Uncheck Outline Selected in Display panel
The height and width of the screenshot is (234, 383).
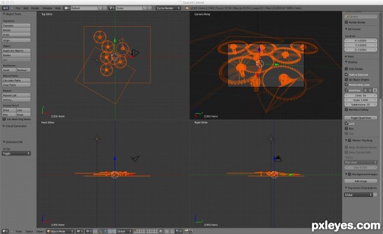(346, 74)
